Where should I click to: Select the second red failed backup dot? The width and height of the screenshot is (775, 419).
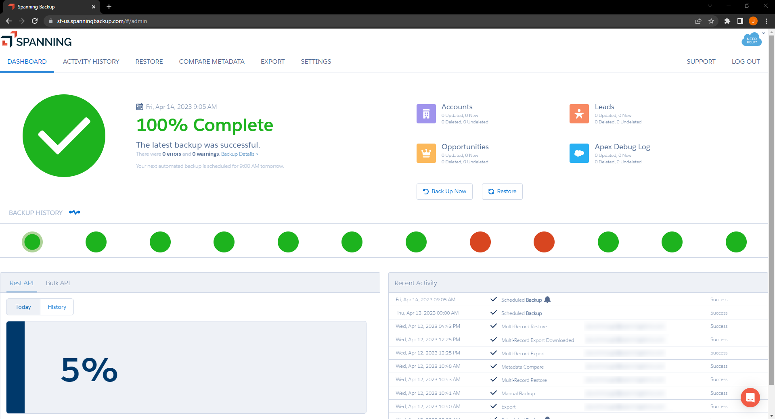[544, 242]
